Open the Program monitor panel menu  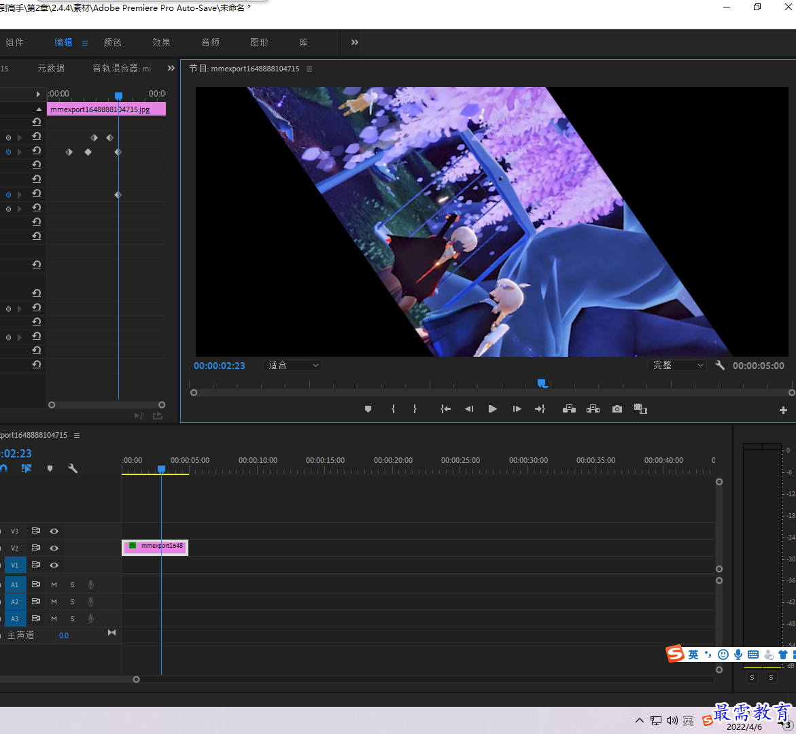[309, 69]
